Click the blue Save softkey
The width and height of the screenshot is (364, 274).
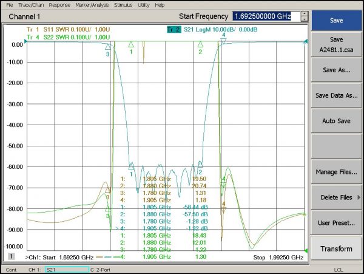coord(336,21)
